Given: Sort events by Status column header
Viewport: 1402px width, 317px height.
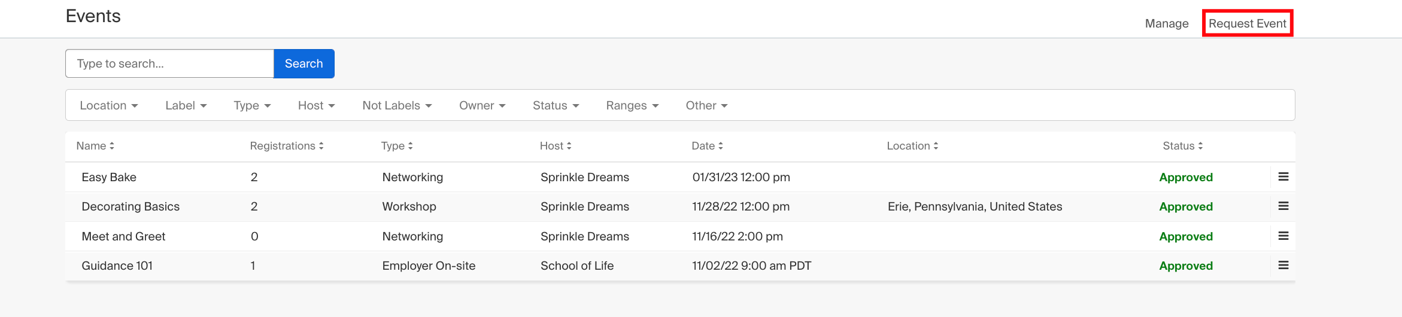Looking at the screenshot, I should (1182, 146).
